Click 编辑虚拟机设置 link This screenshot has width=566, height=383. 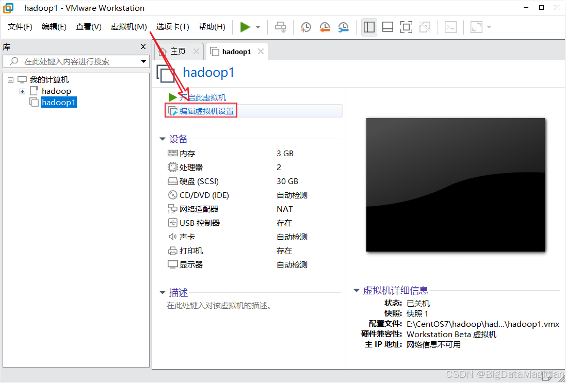coord(206,111)
